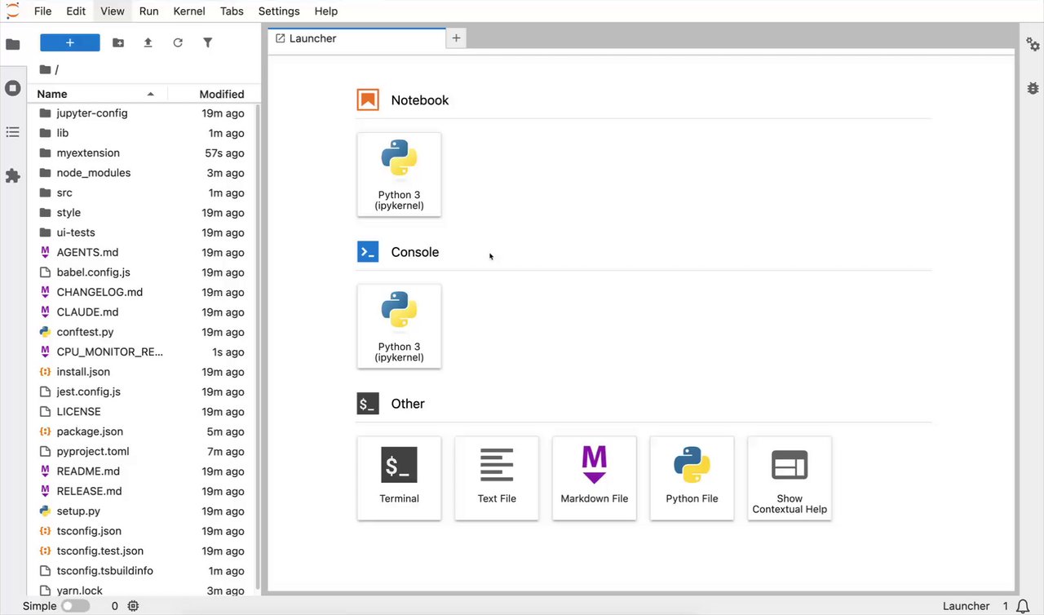
Task: Select the install.json file
Action: click(x=142, y=372)
